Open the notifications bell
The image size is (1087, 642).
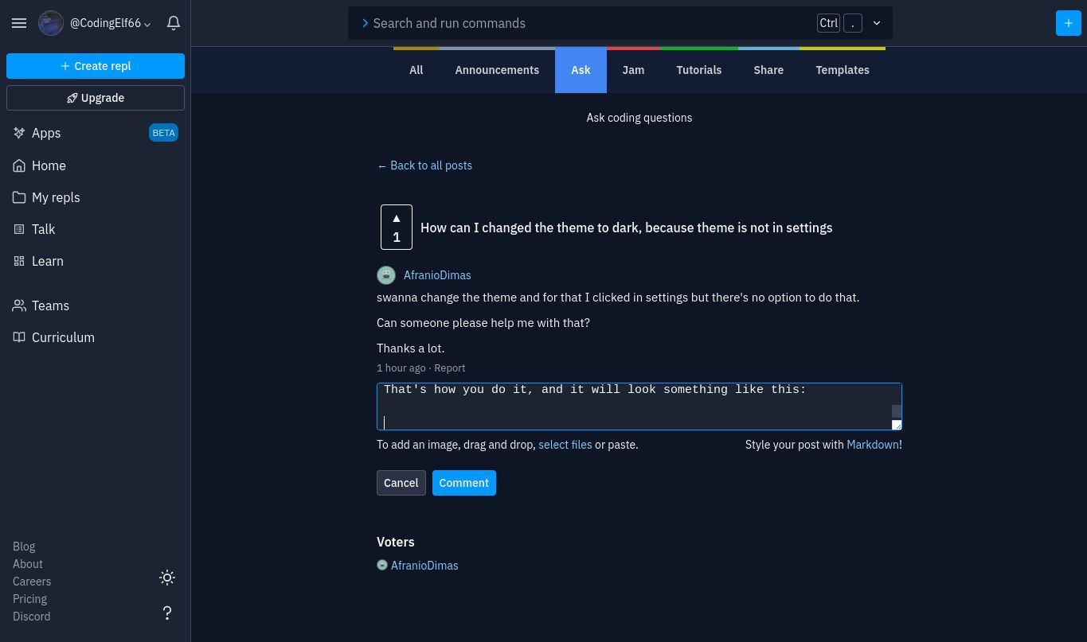pos(174,23)
